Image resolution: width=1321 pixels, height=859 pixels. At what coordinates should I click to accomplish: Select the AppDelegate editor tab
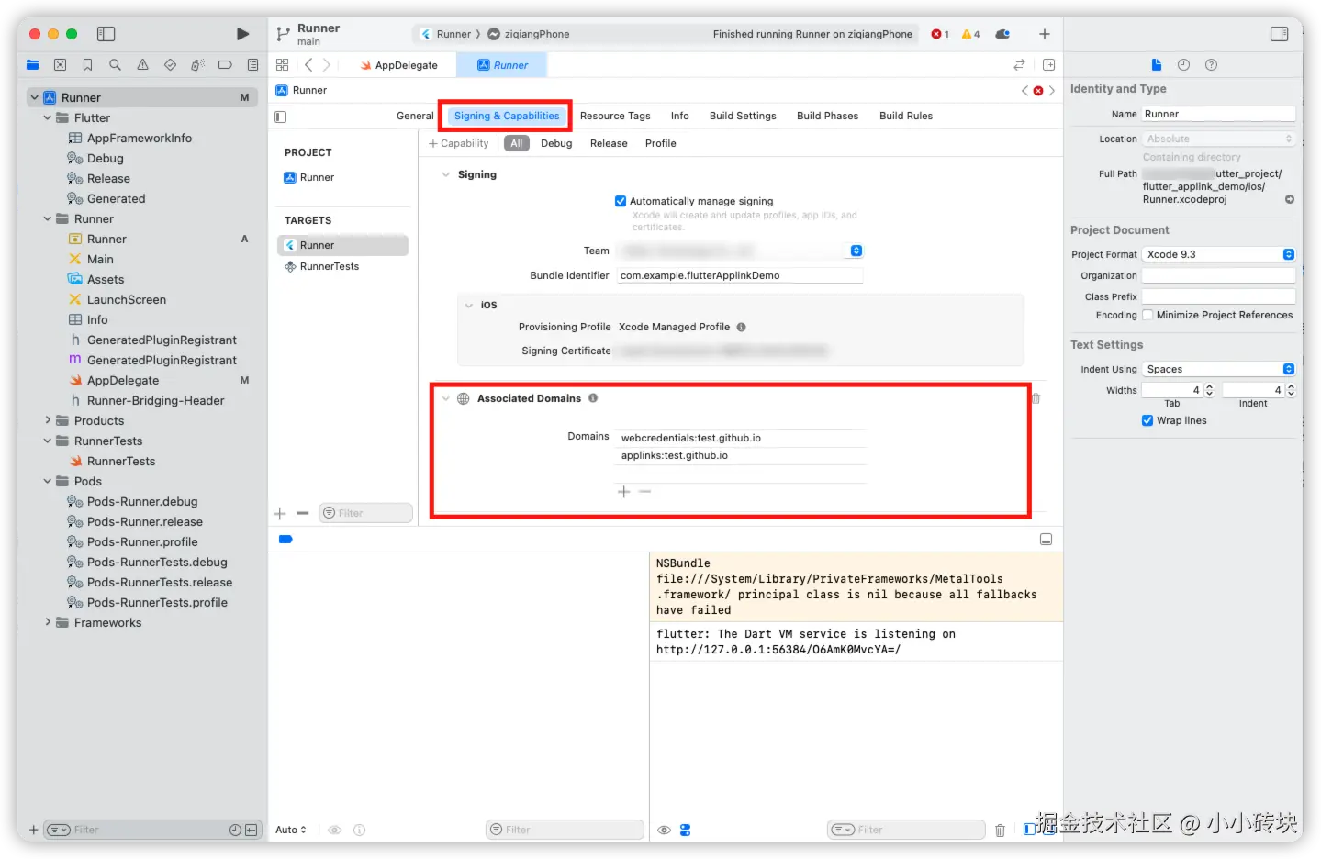[399, 65]
